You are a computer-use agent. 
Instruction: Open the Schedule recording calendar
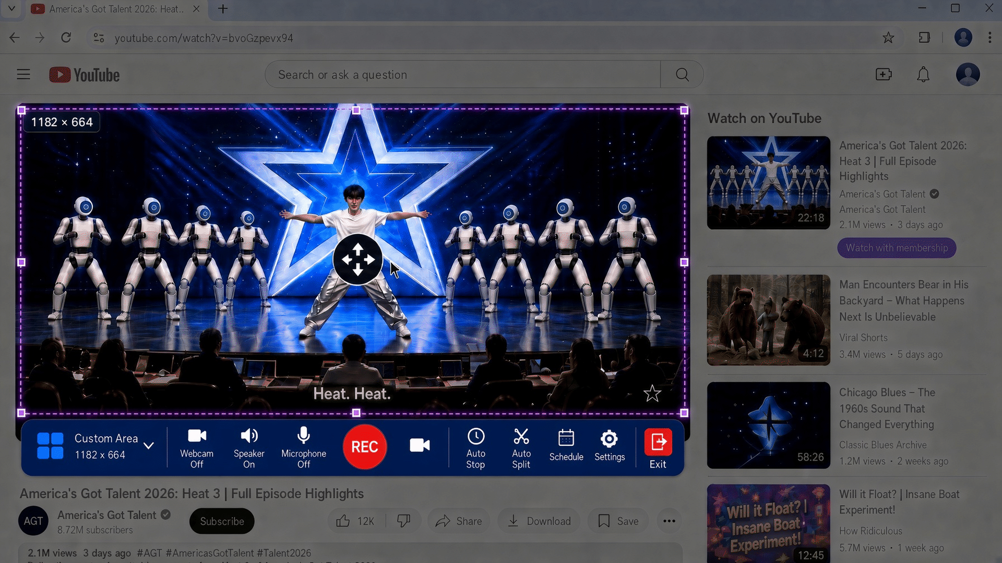[x=566, y=445]
